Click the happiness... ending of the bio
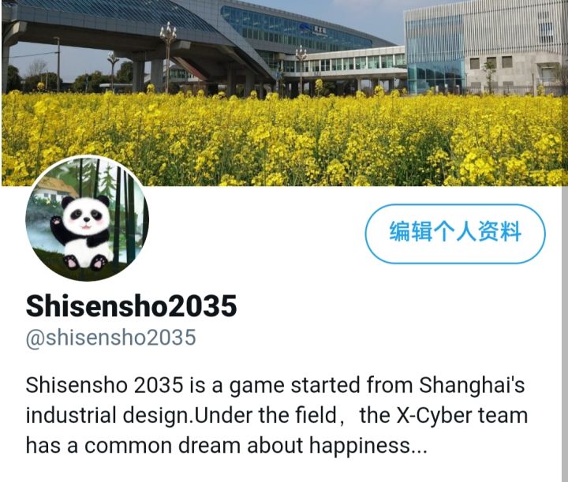This screenshot has width=568, height=482. pyautogui.click(x=368, y=447)
